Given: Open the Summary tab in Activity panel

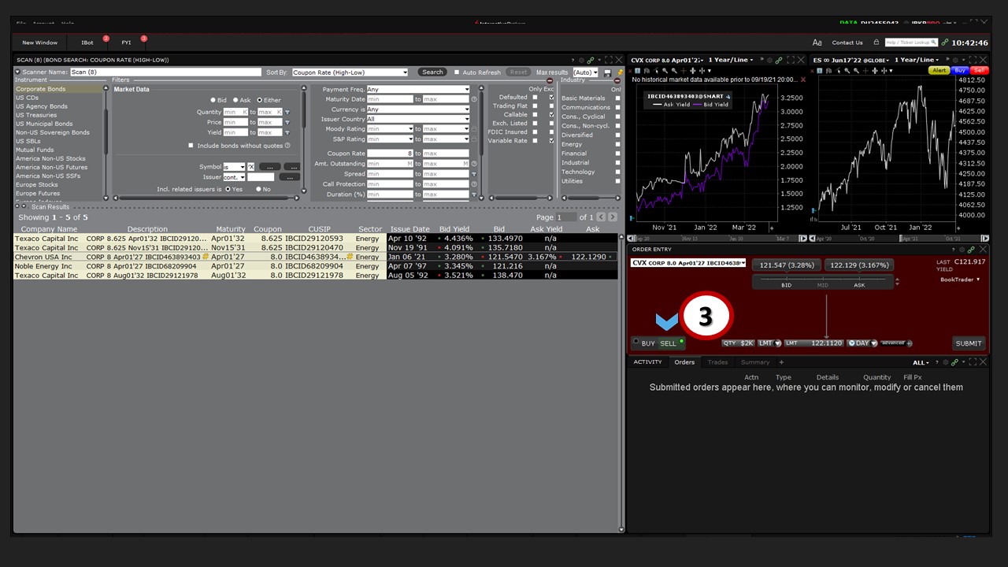Looking at the screenshot, I should pos(754,362).
